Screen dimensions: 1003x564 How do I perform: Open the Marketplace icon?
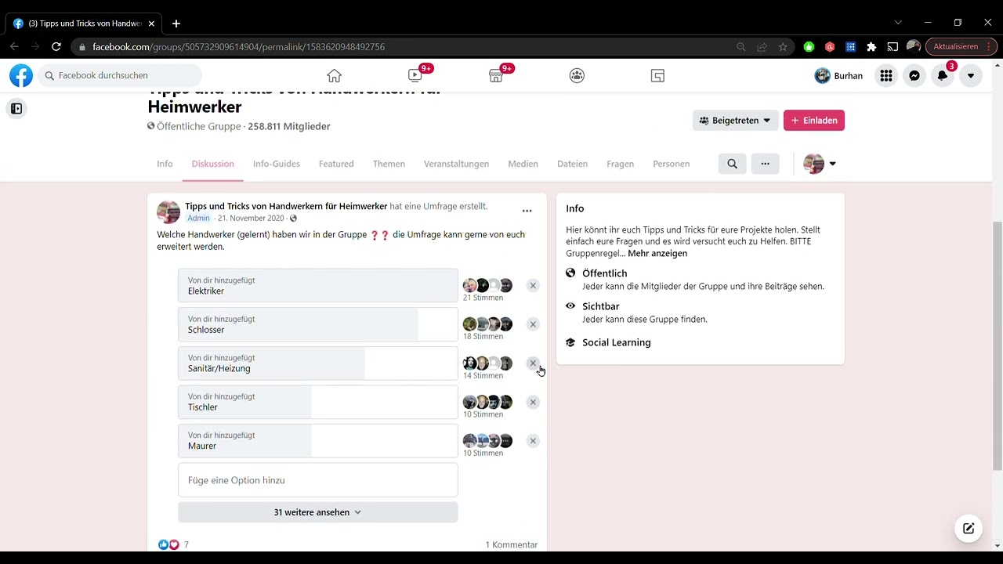coord(496,75)
